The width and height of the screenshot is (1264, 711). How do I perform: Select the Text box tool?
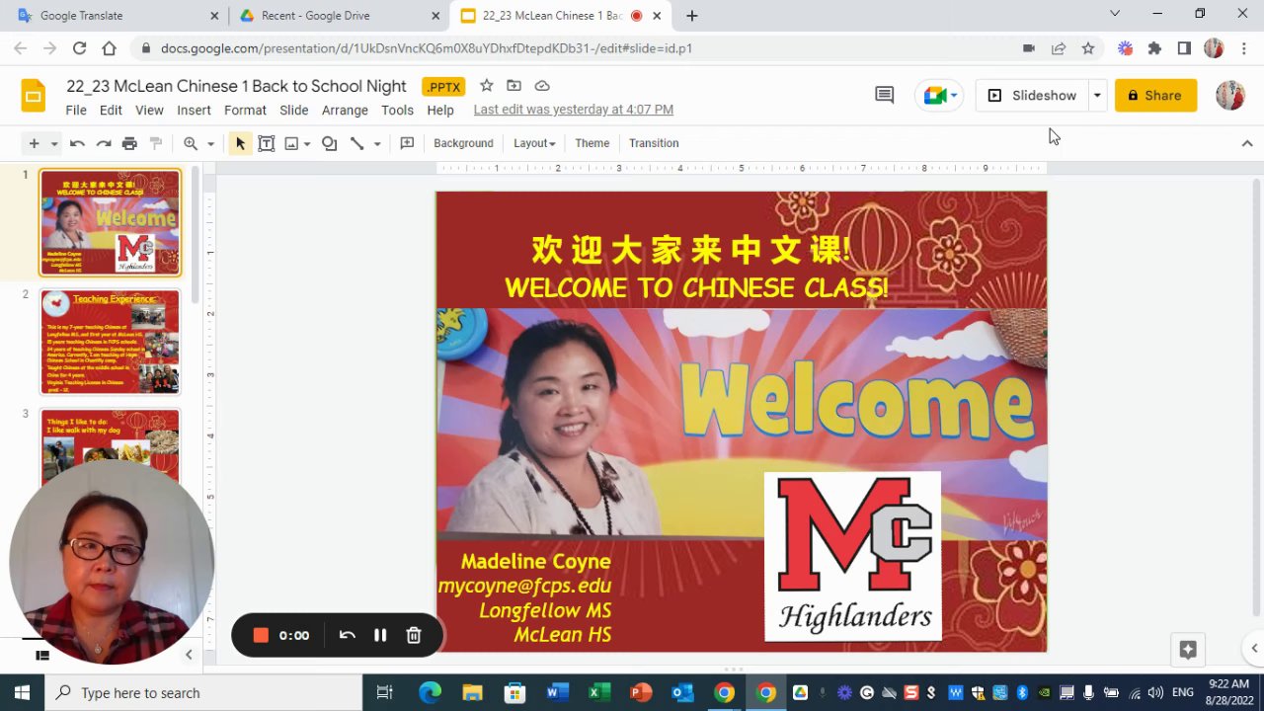pos(266,143)
